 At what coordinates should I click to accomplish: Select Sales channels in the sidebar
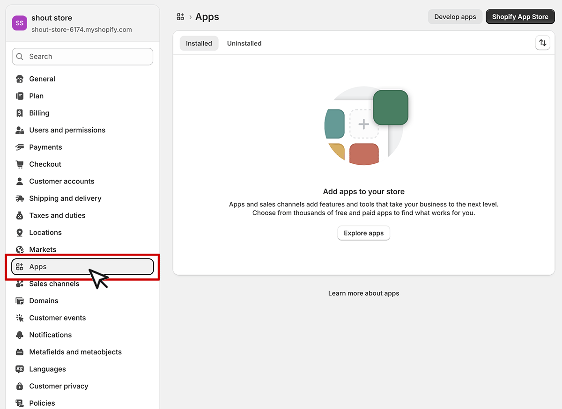pyautogui.click(x=54, y=283)
